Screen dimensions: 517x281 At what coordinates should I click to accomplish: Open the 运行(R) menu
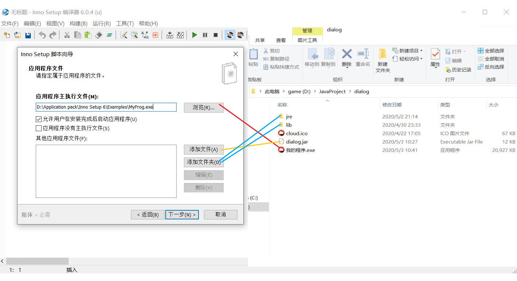[102, 23]
